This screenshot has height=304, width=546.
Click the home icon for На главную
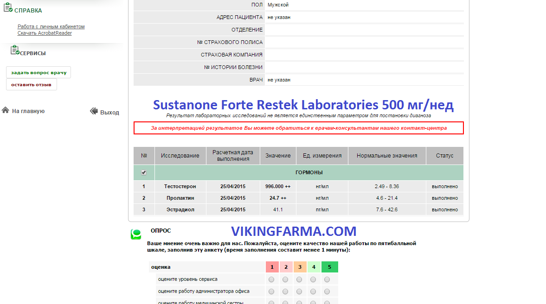coord(6,110)
